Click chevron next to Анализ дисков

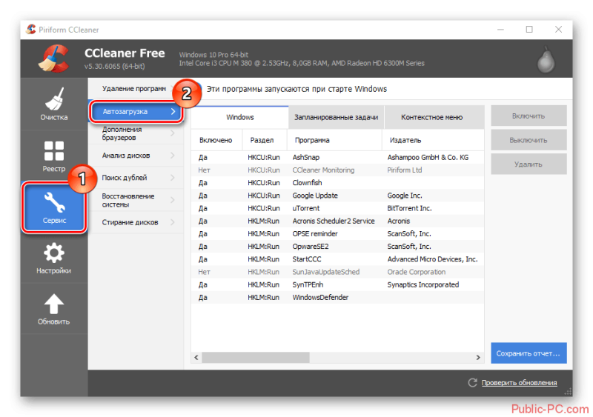pyautogui.click(x=173, y=156)
